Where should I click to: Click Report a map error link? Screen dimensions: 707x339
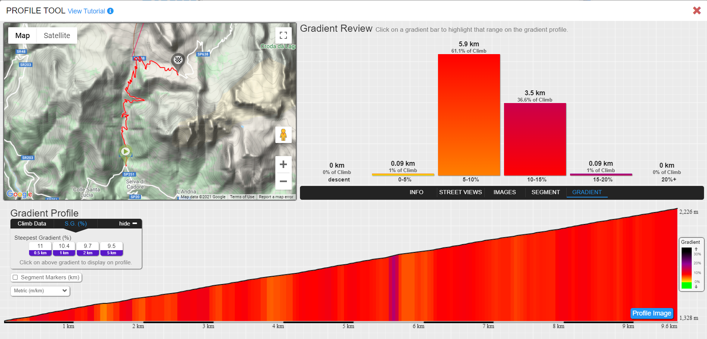[x=276, y=197]
